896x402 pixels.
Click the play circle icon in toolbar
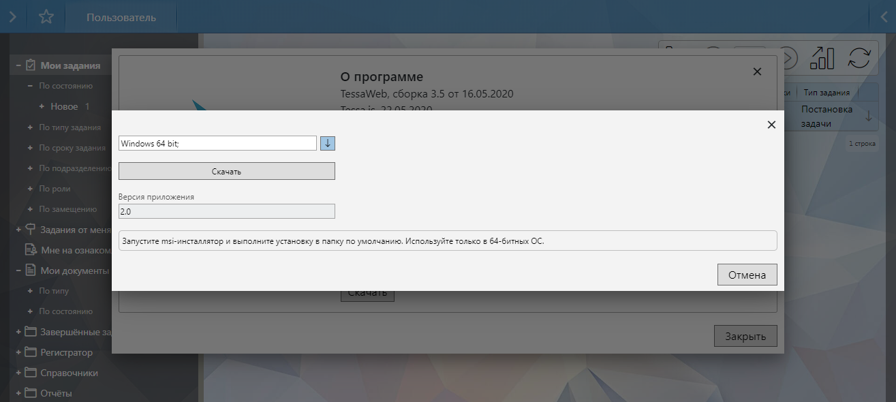click(788, 58)
